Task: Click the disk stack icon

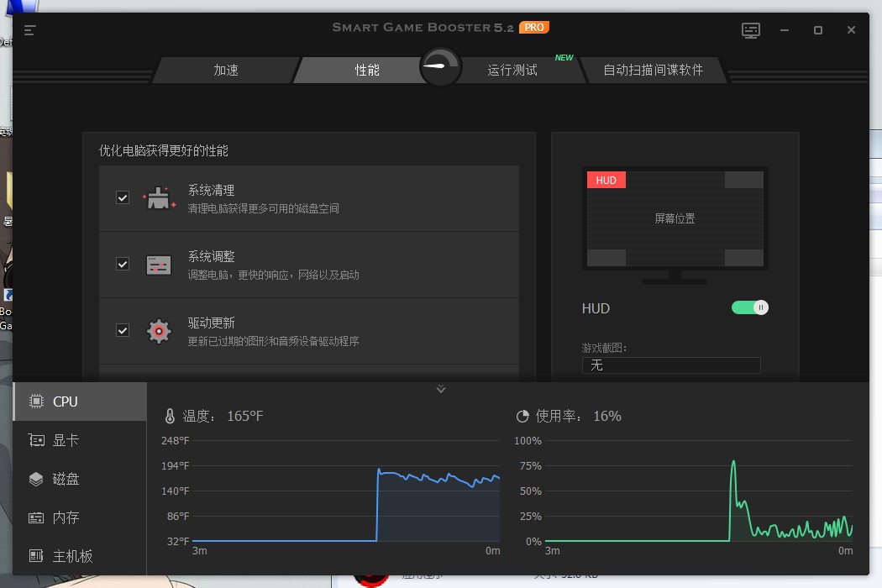Action: tap(36, 479)
